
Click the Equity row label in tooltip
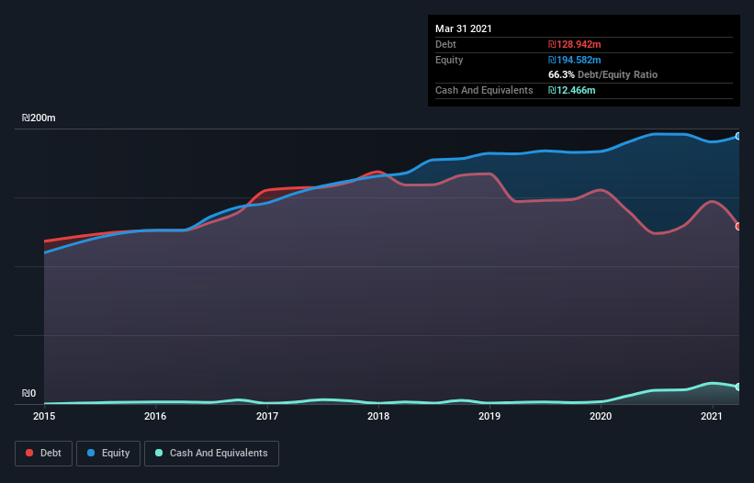click(449, 60)
